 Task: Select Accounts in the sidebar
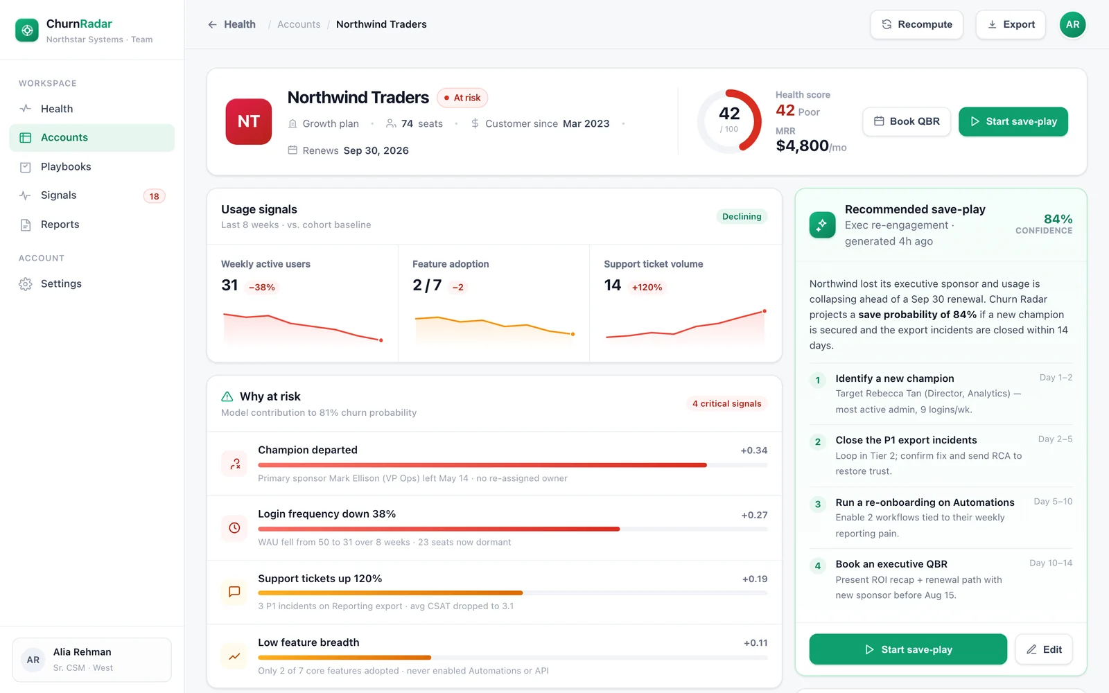pos(91,137)
